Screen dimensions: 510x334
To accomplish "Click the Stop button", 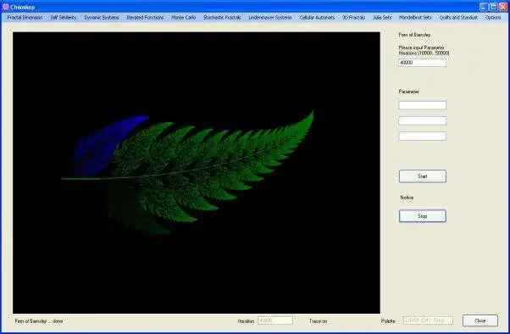I will 423,216.
